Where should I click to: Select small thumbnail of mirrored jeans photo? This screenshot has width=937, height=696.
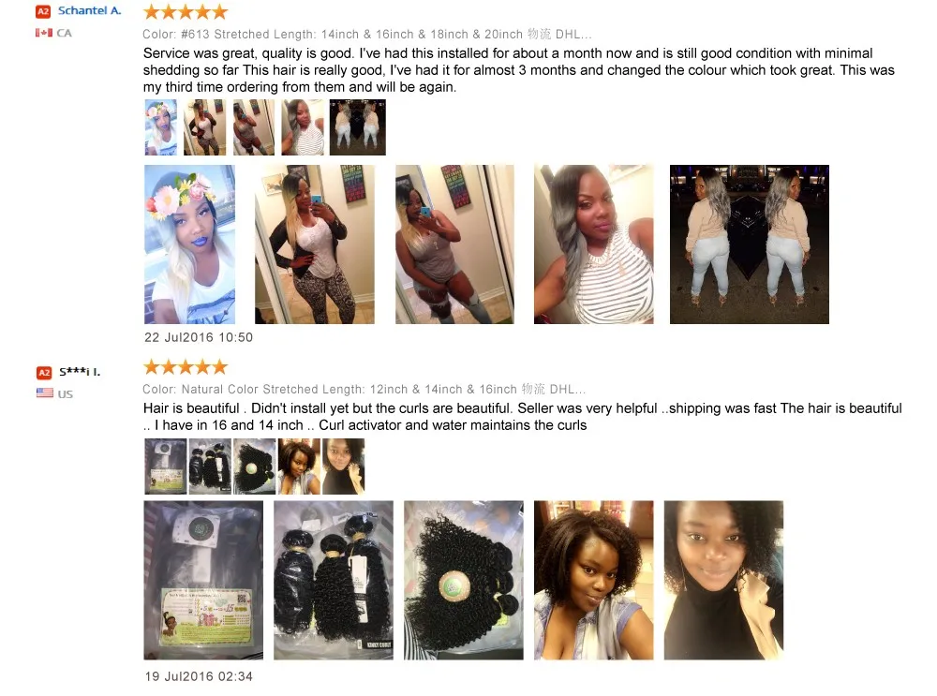357,127
